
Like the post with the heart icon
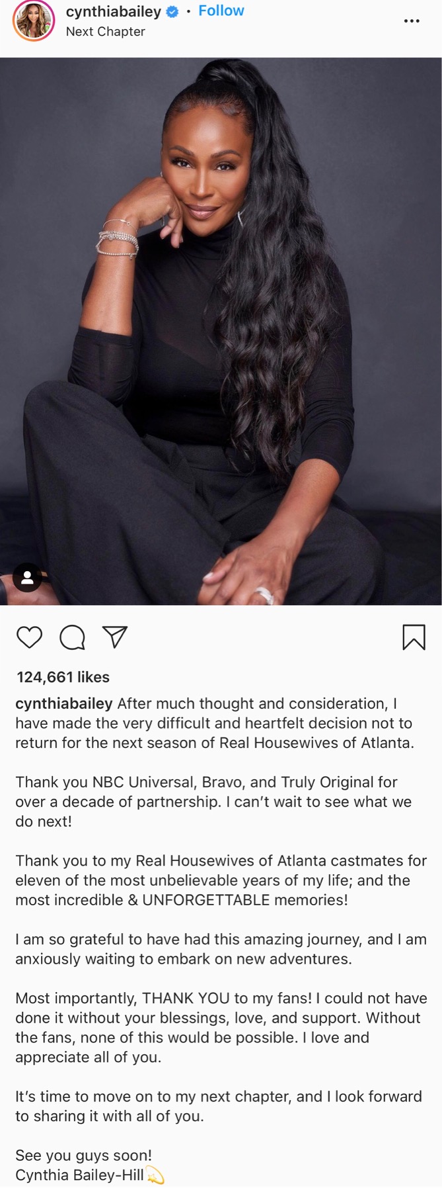point(29,637)
